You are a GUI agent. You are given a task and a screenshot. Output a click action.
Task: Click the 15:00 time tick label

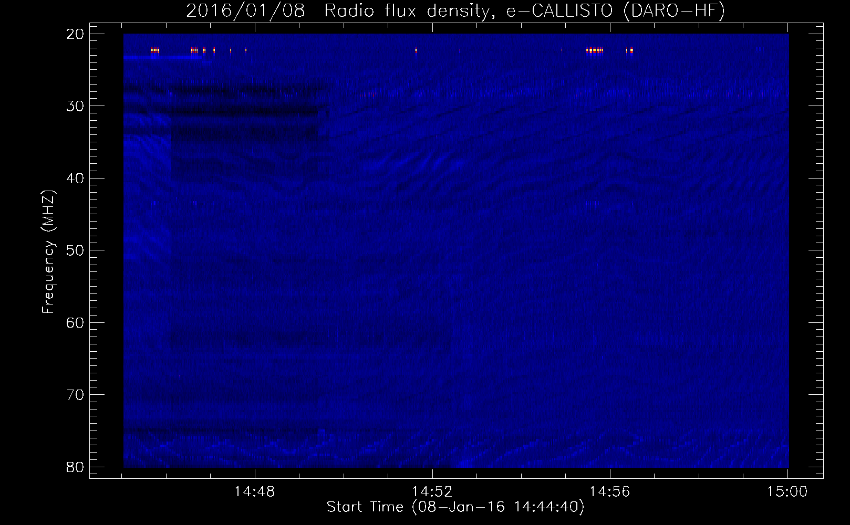pyautogui.click(x=787, y=492)
